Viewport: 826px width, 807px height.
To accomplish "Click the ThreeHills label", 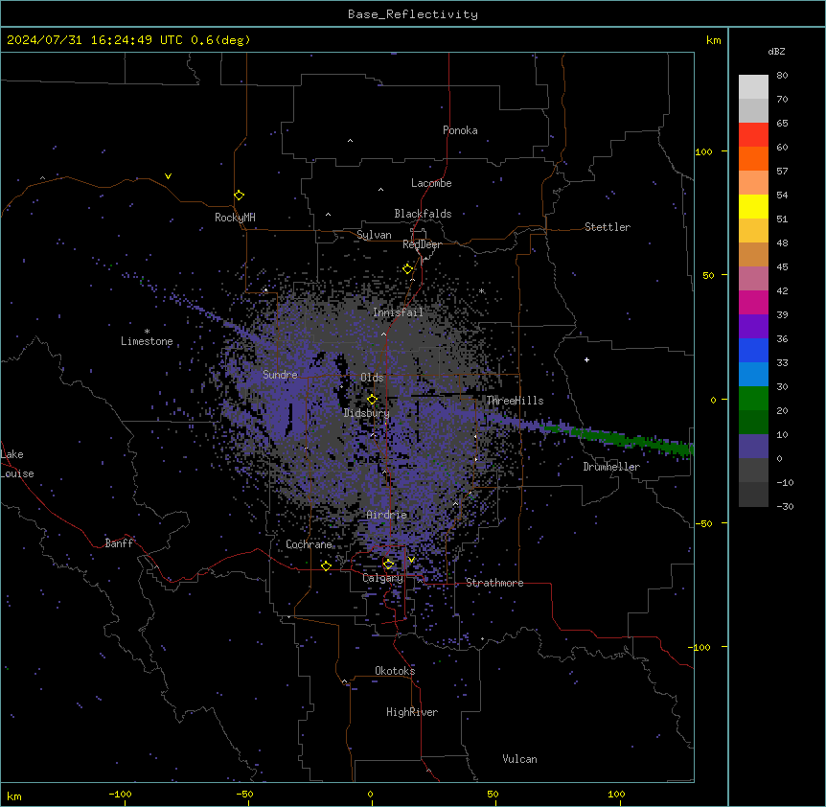I will click(x=515, y=401).
